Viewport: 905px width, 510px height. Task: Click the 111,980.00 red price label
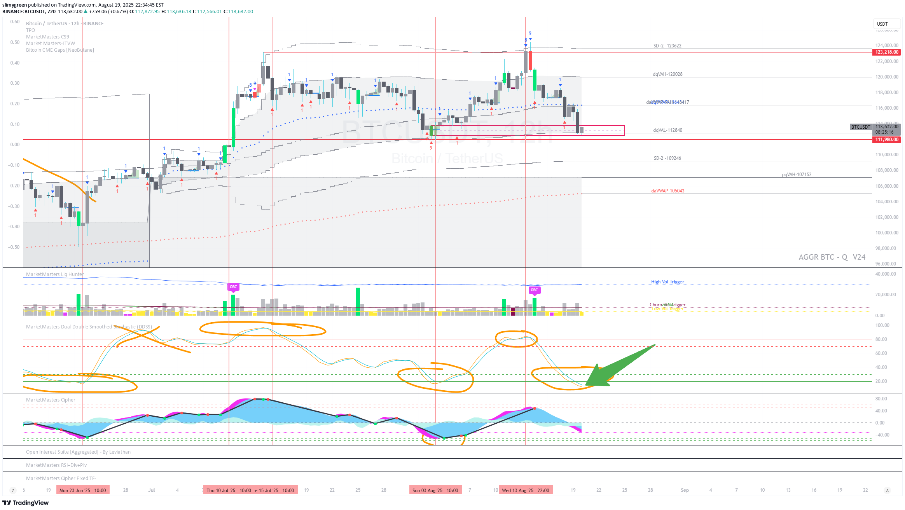(x=886, y=140)
